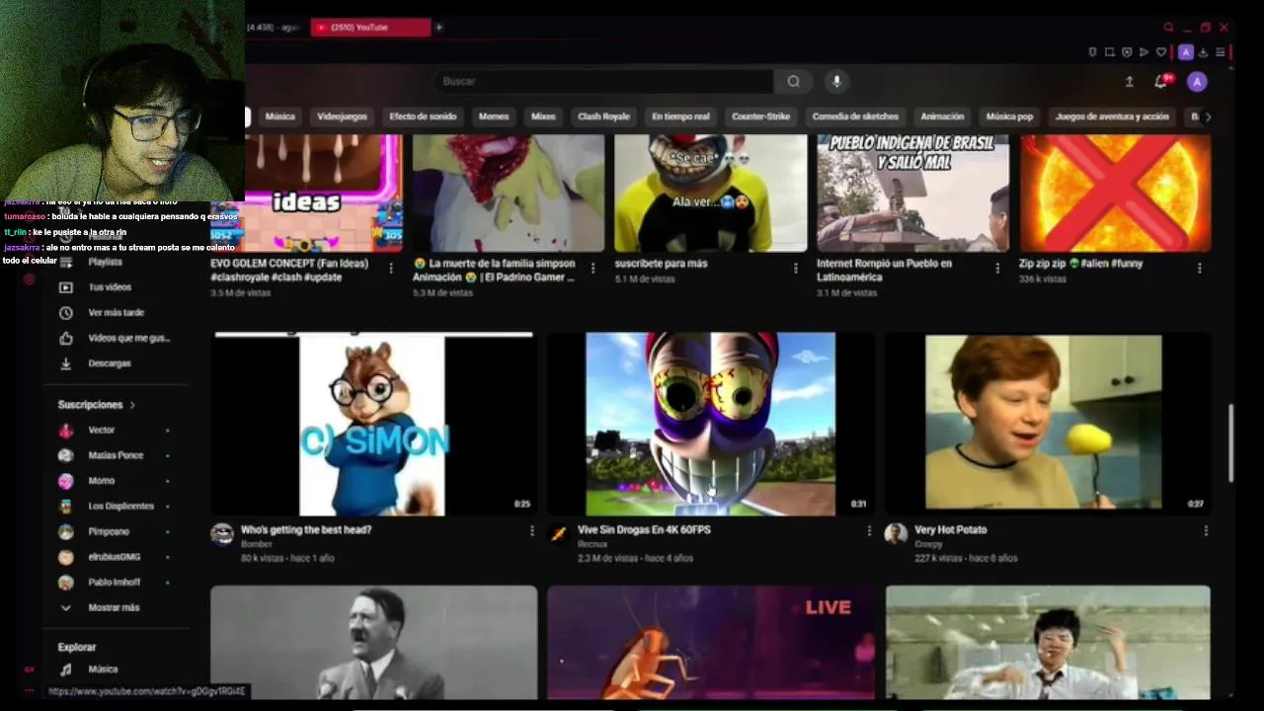Image resolution: width=1264 pixels, height=711 pixels.
Task: Show more category chips with the right arrow
Action: click(1207, 117)
